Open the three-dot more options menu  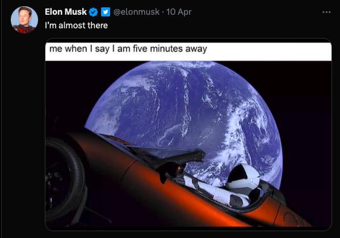point(326,12)
